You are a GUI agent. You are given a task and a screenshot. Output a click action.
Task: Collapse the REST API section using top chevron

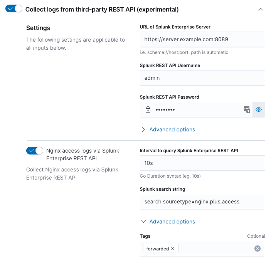tap(261, 9)
